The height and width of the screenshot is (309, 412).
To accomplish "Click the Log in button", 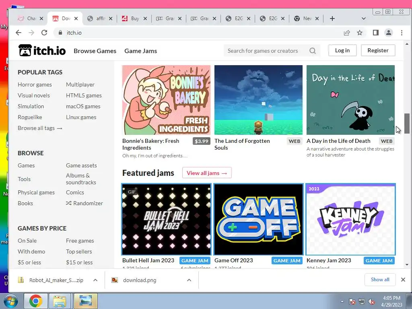I will (x=342, y=50).
